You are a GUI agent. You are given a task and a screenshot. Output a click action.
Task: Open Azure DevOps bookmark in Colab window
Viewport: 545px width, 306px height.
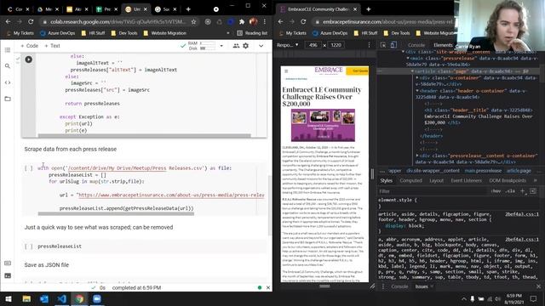point(57,33)
